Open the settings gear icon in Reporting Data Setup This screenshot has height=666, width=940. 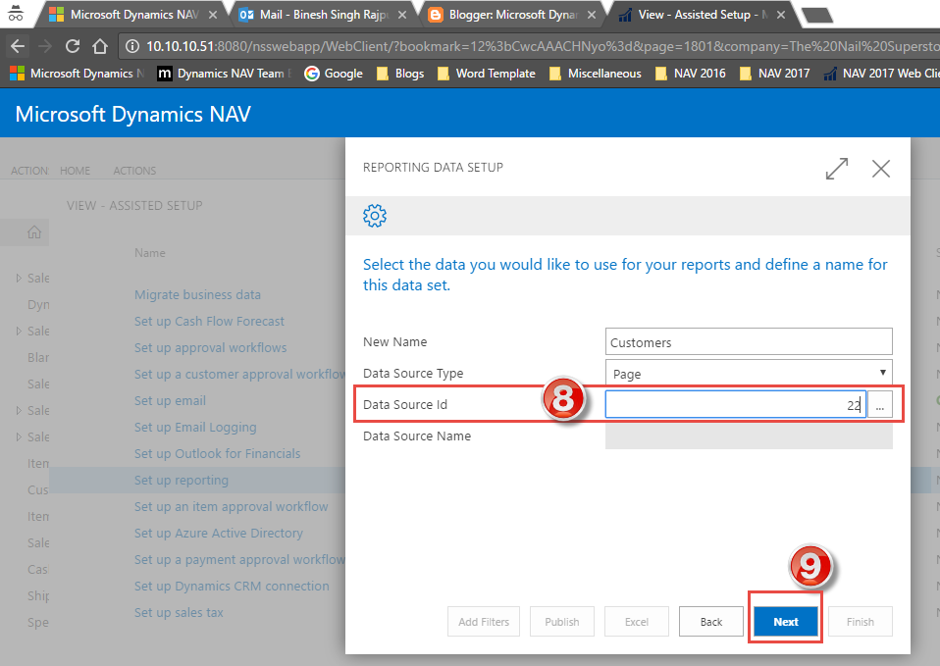[x=375, y=216]
